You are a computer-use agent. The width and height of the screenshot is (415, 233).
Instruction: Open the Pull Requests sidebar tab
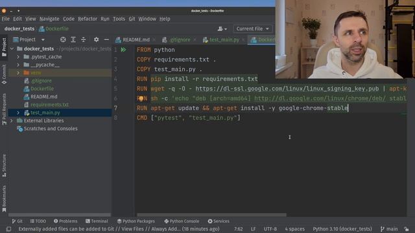click(4, 109)
